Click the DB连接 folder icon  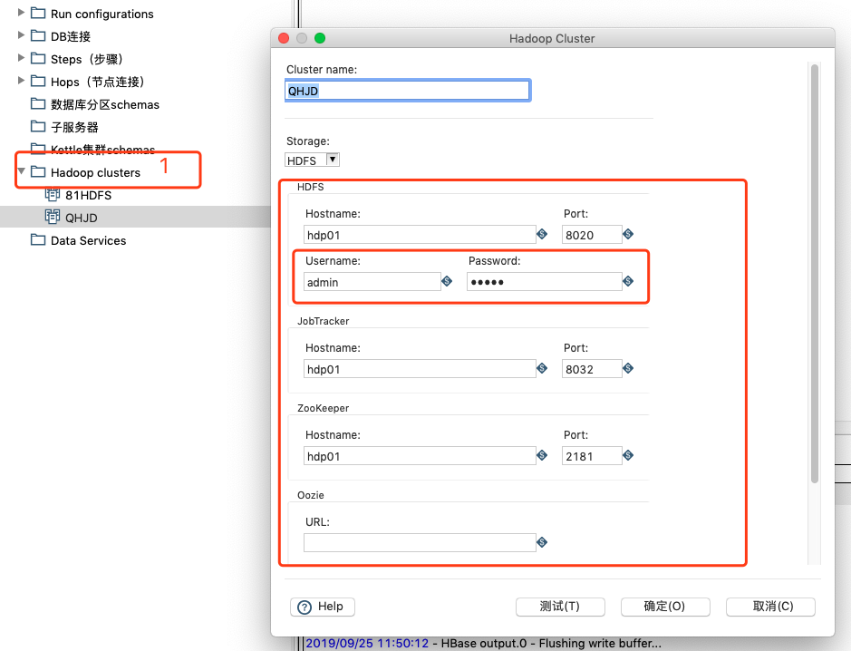38,35
